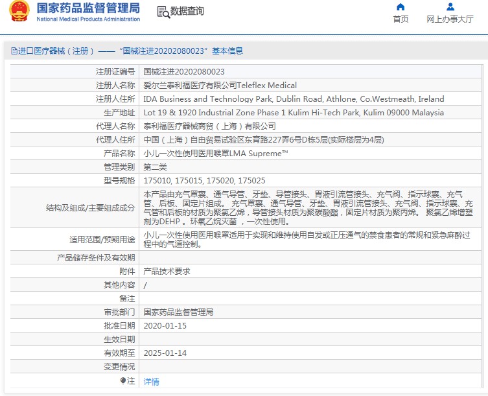The height and width of the screenshot is (396, 488).
Task: Click the 批准日期 label
Action: pos(119,325)
